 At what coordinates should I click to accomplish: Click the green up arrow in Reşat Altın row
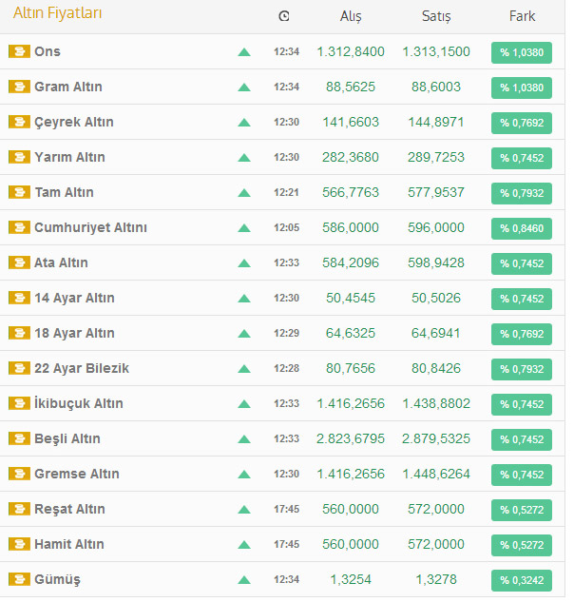[x=244, y=510]
